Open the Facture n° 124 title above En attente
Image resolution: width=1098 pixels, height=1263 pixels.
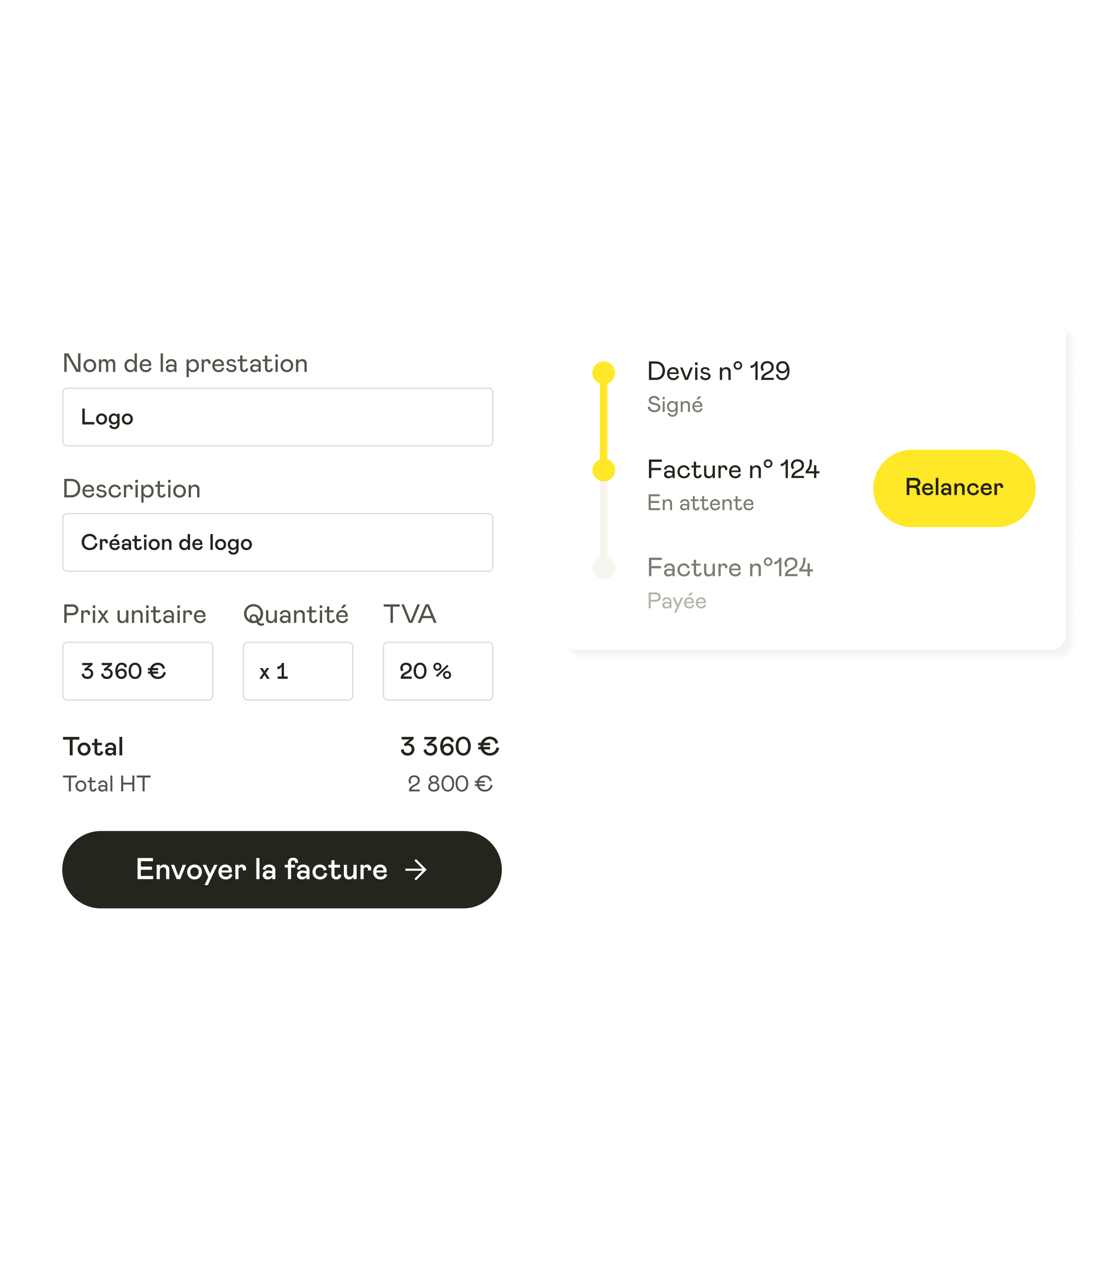[733, 469]
